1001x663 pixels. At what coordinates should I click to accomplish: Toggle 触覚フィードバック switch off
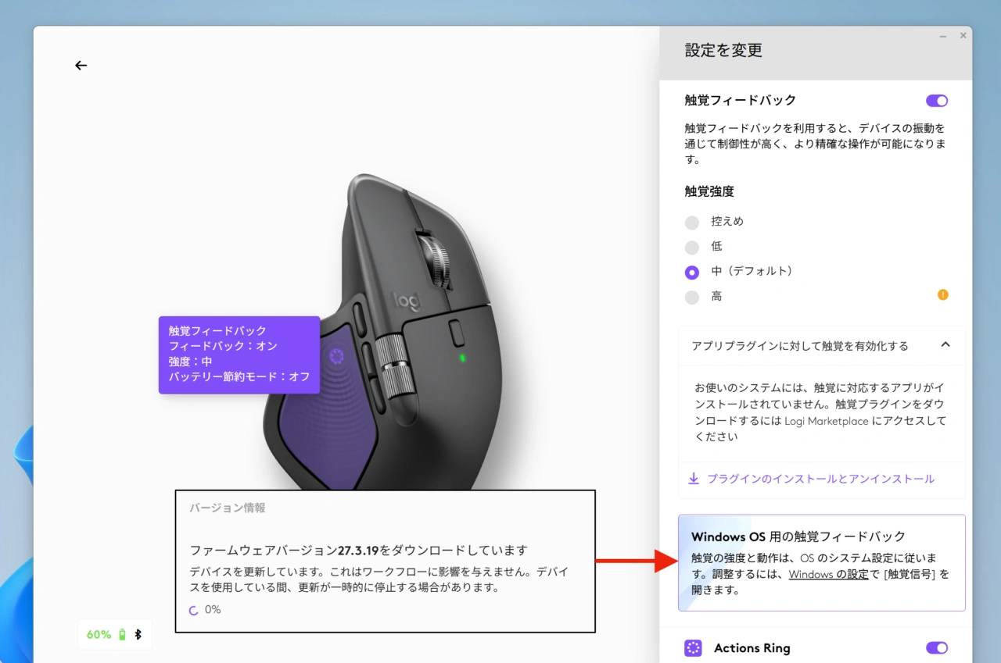pos(937,101)
